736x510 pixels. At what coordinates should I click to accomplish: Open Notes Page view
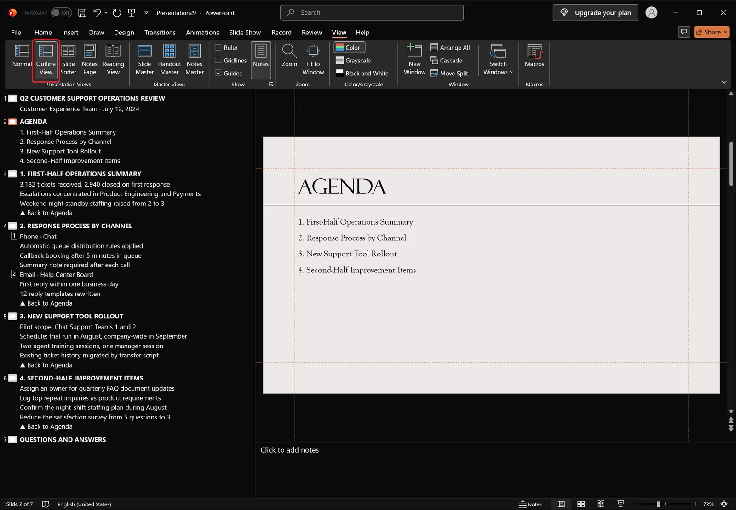(x=90, y=60)
